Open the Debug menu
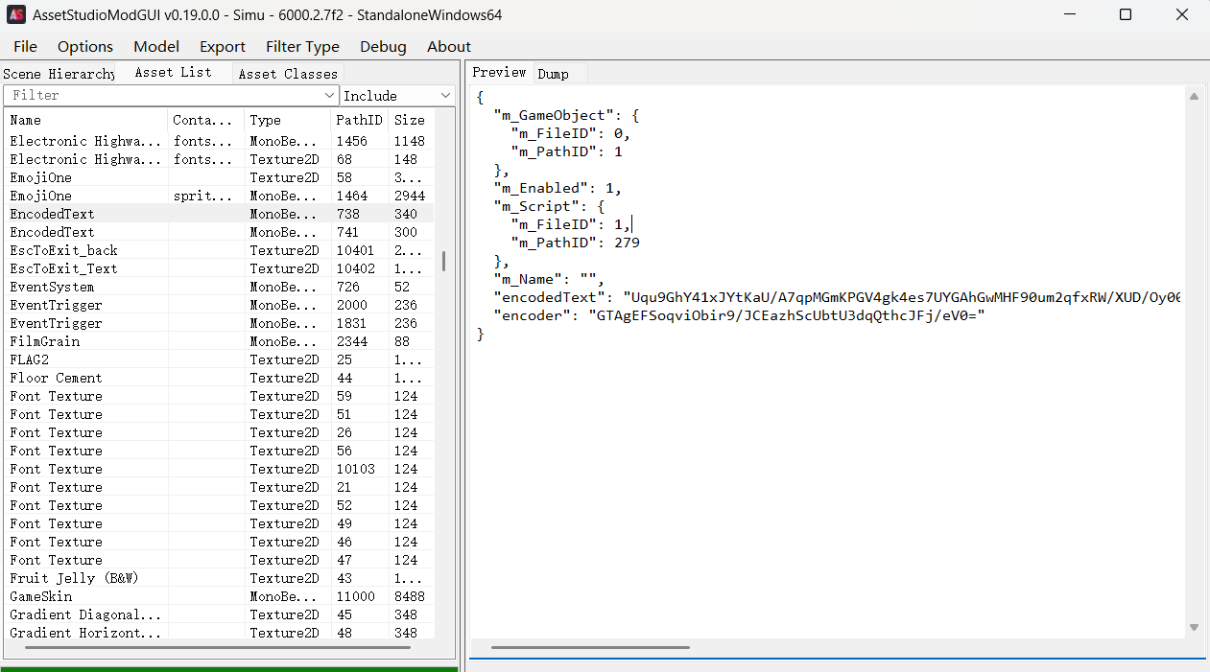This screenshot has width=1210, height=672. (x=383, y=46)
